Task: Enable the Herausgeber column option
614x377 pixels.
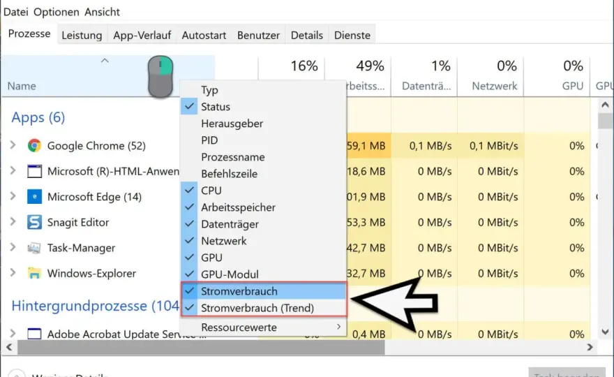Action: (263, 124)
